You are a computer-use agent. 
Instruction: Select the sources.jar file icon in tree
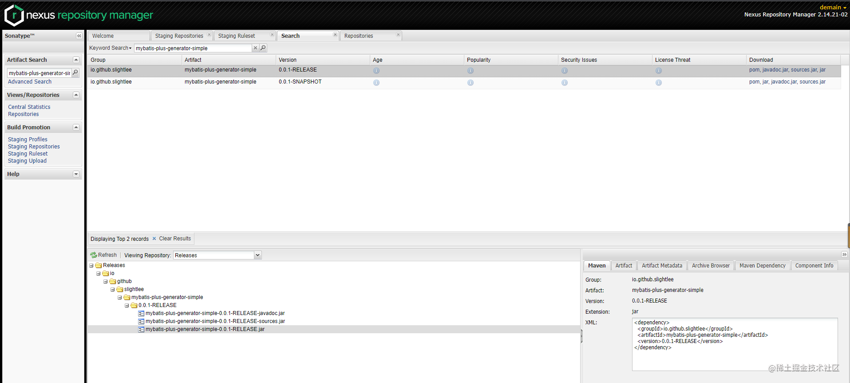click(x=141, y=321)
